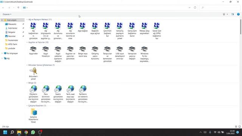Select 'Resimler' in navigation pane
This screenshot has width=242, height=136.
(x=12, y=36)
